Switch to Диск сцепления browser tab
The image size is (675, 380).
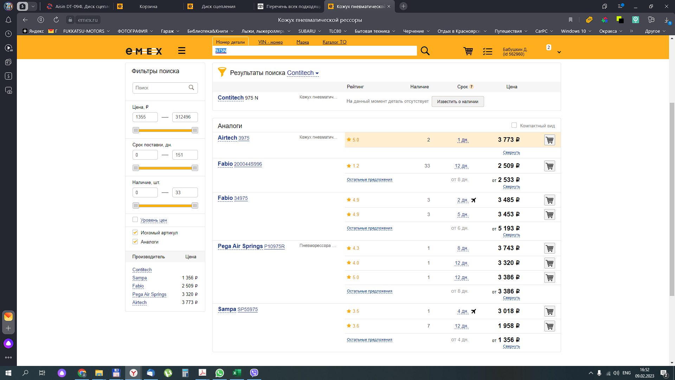tap(218, 6)
